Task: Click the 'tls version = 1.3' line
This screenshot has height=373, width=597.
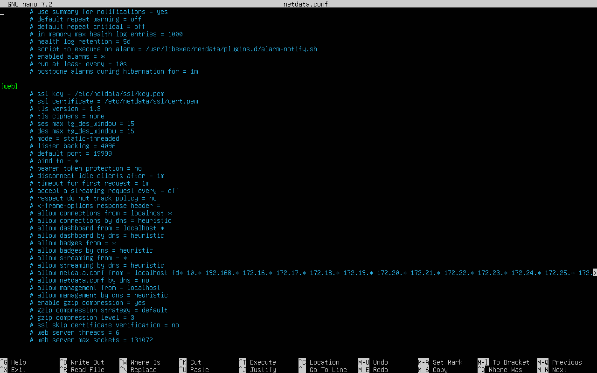Action: point(65,109)
